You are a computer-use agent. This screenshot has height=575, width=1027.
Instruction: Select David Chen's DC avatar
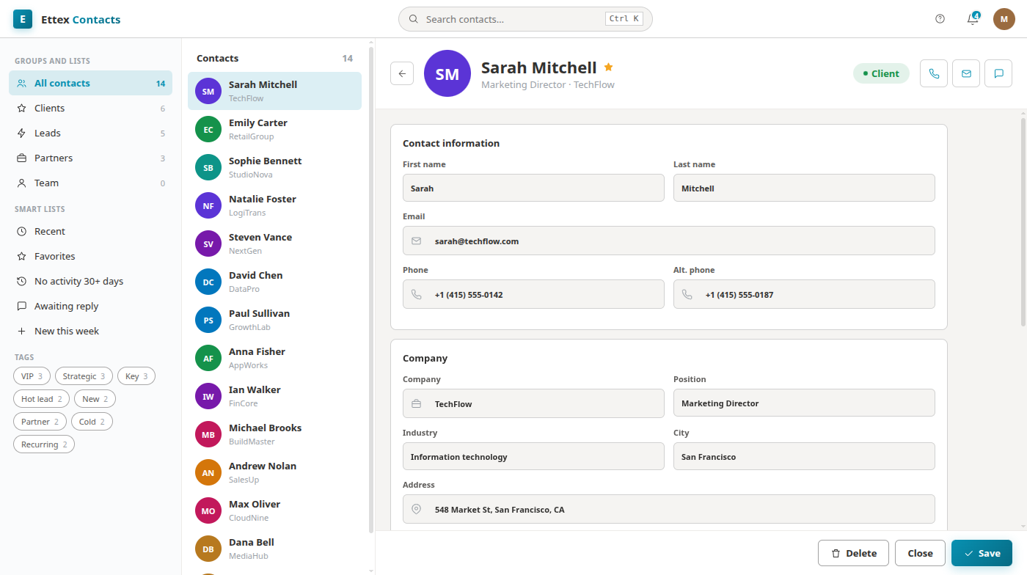[208, 282]
